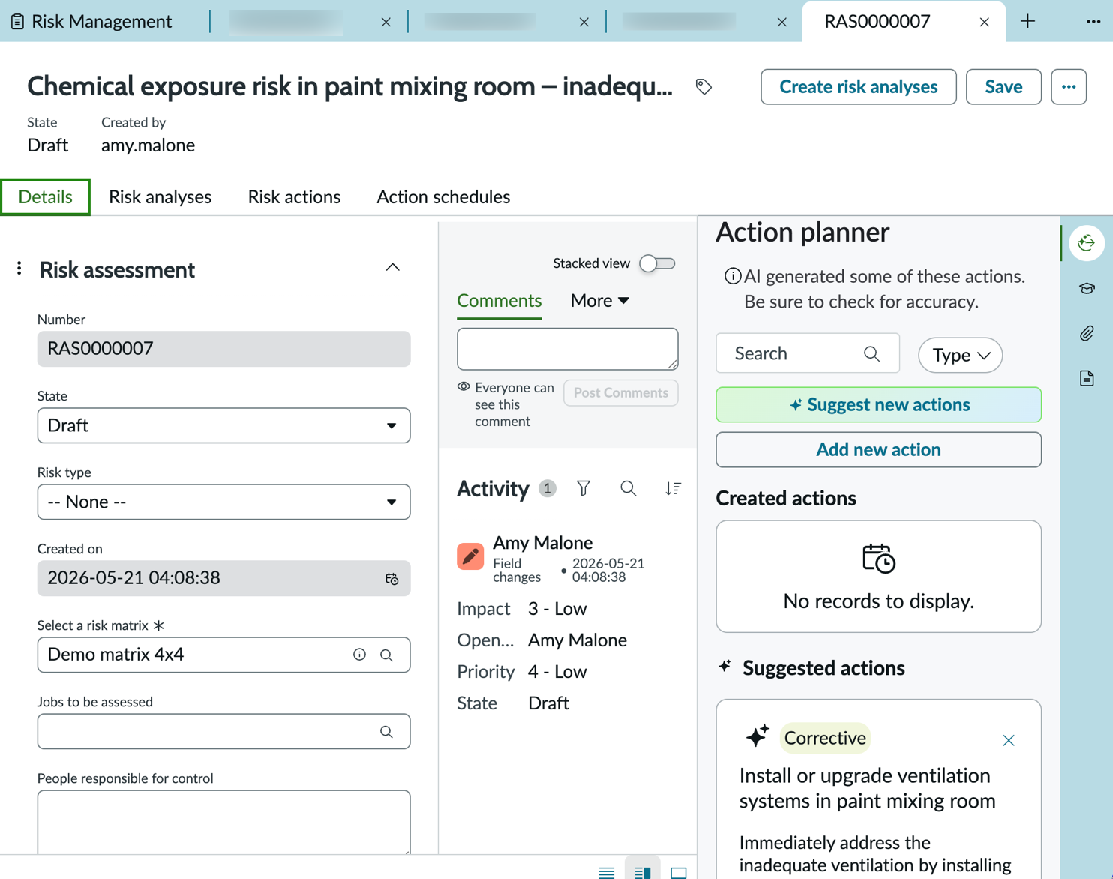
Task: Collapse the Risk assessment section
Action: pyautogui.click(x=392, y=268)
